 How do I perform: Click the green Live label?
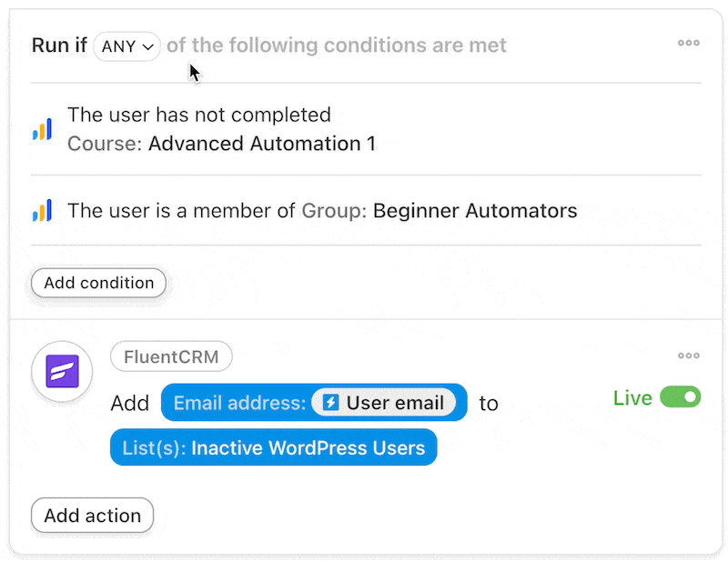point(632,397)
